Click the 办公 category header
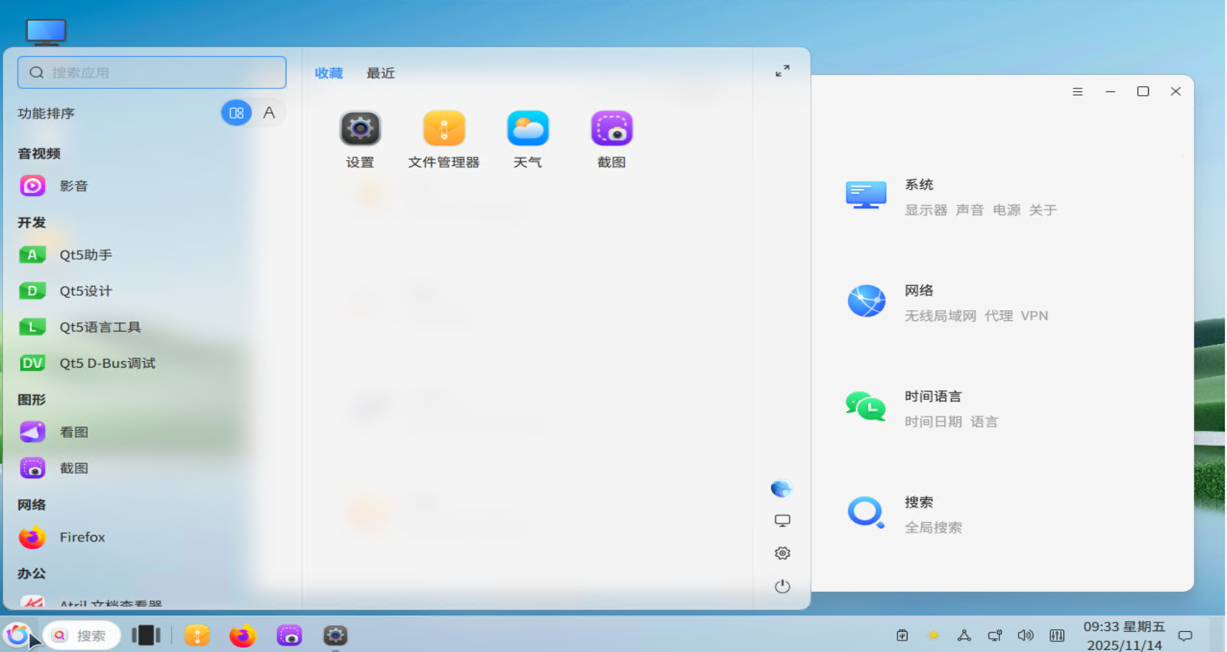This screenshot has width=1227, height=652. 32,574
